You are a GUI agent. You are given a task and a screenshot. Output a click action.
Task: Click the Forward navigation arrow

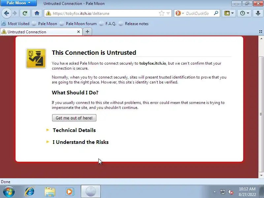point(15,13)
